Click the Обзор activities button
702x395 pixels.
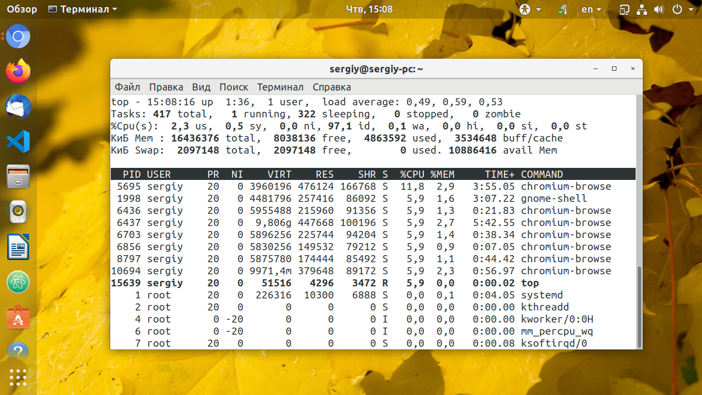[22, 9]
